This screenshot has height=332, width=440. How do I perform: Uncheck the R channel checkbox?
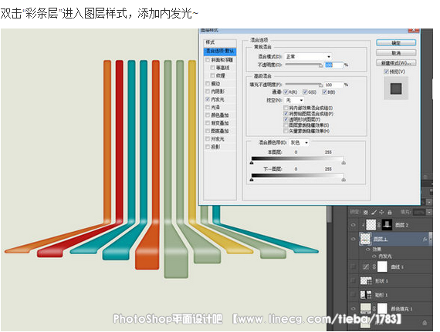[286, 92]
